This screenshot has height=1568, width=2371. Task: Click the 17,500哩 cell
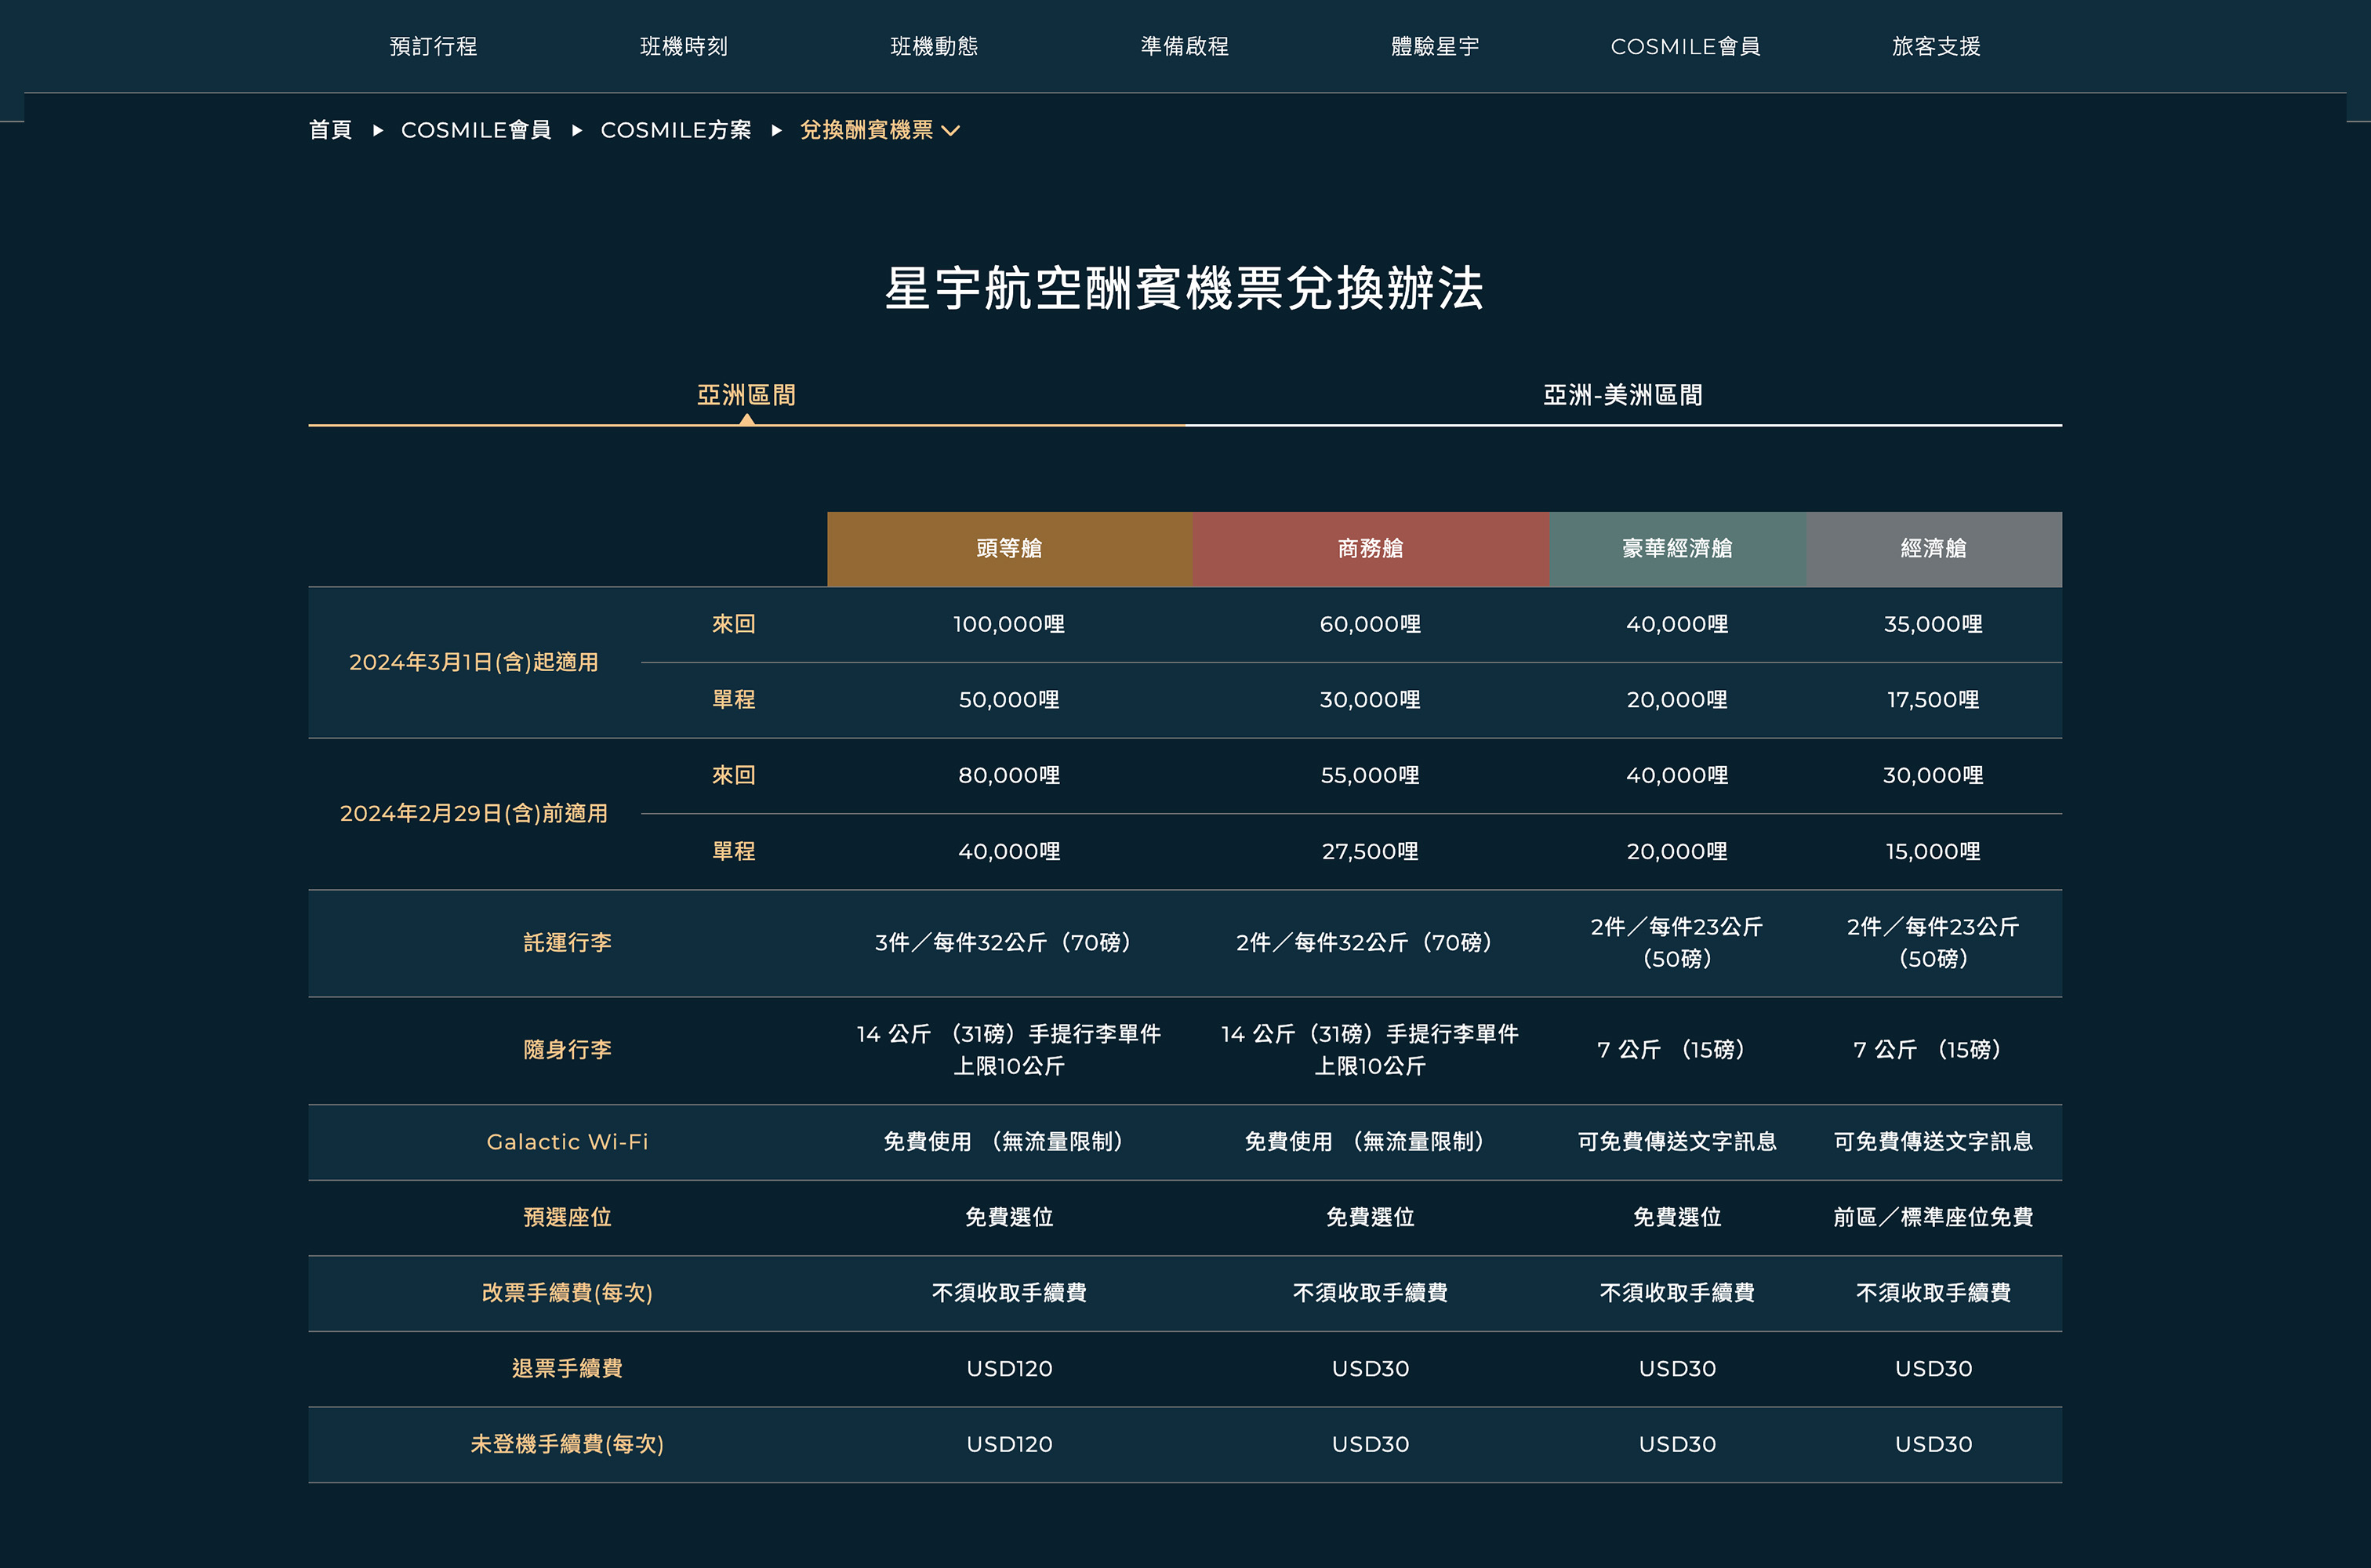click(x=1933, y=700)
